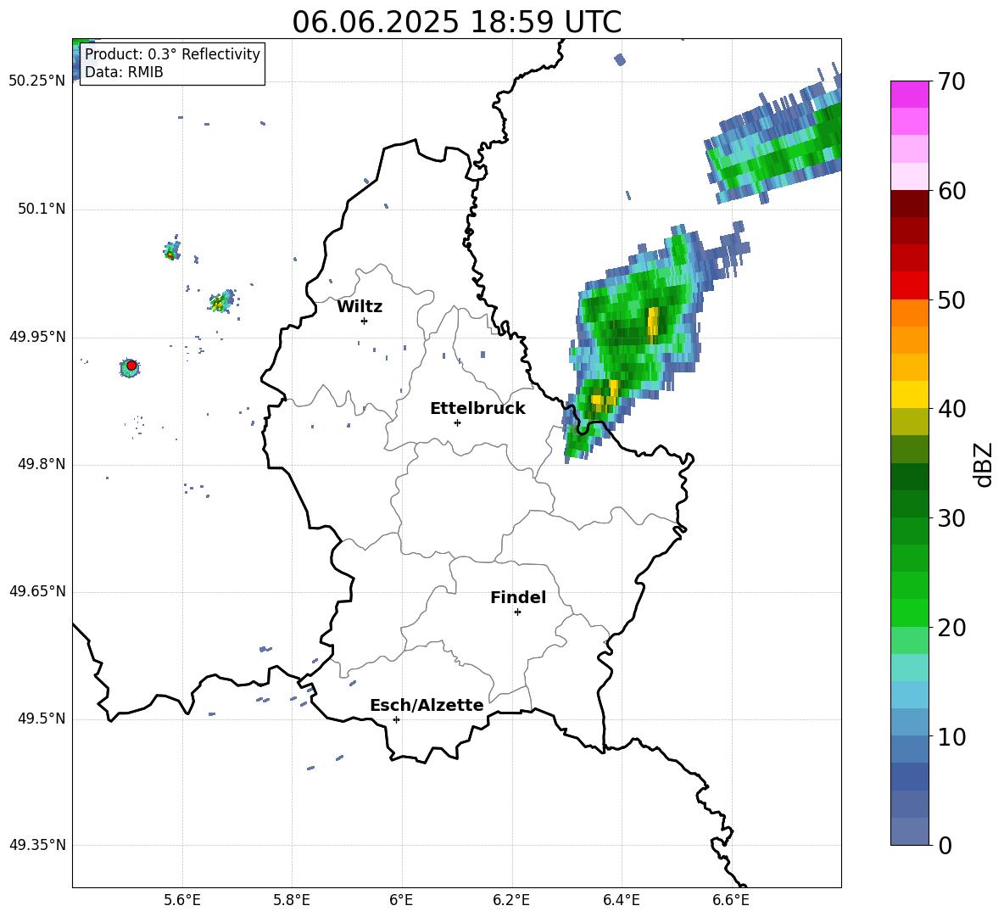
Task: Select the Esch/Alzette station label
Action: click(427, 705)
